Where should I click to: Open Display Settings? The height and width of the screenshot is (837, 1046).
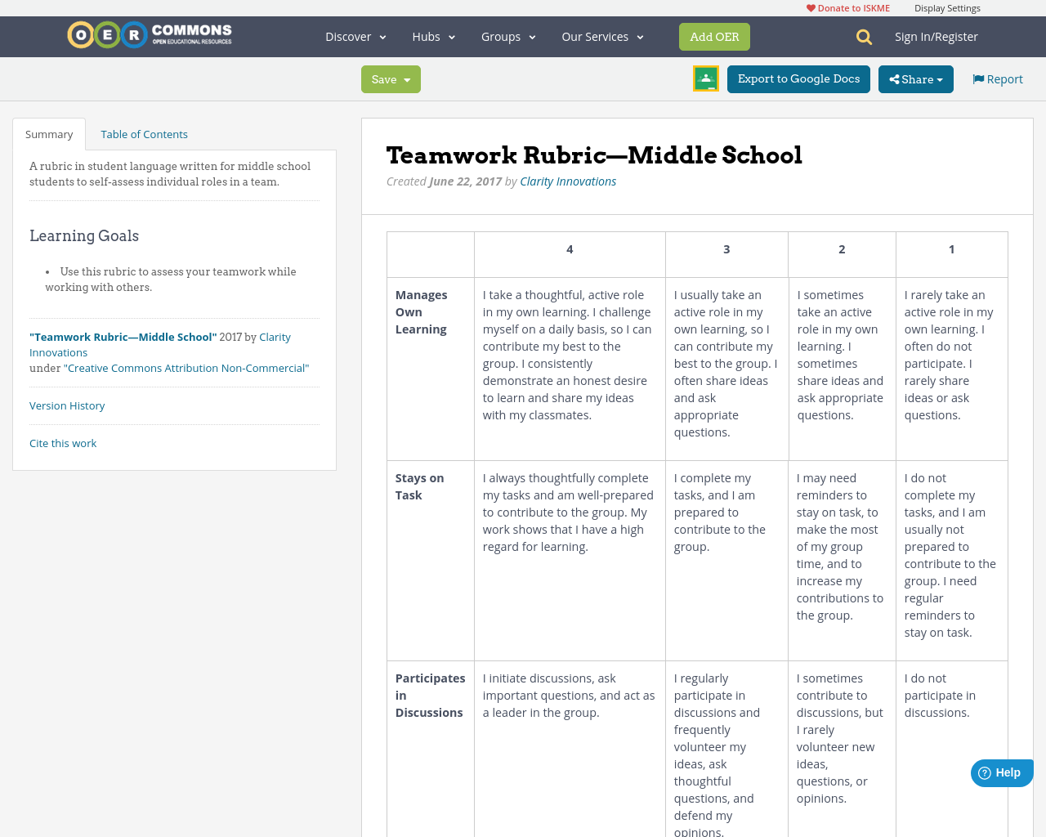tap(947, 7)
